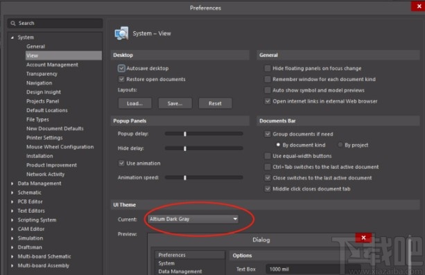Click the search magnifier icon
Image resolution: width=425 pixels, height=275 pixels.
click(12, 24)
